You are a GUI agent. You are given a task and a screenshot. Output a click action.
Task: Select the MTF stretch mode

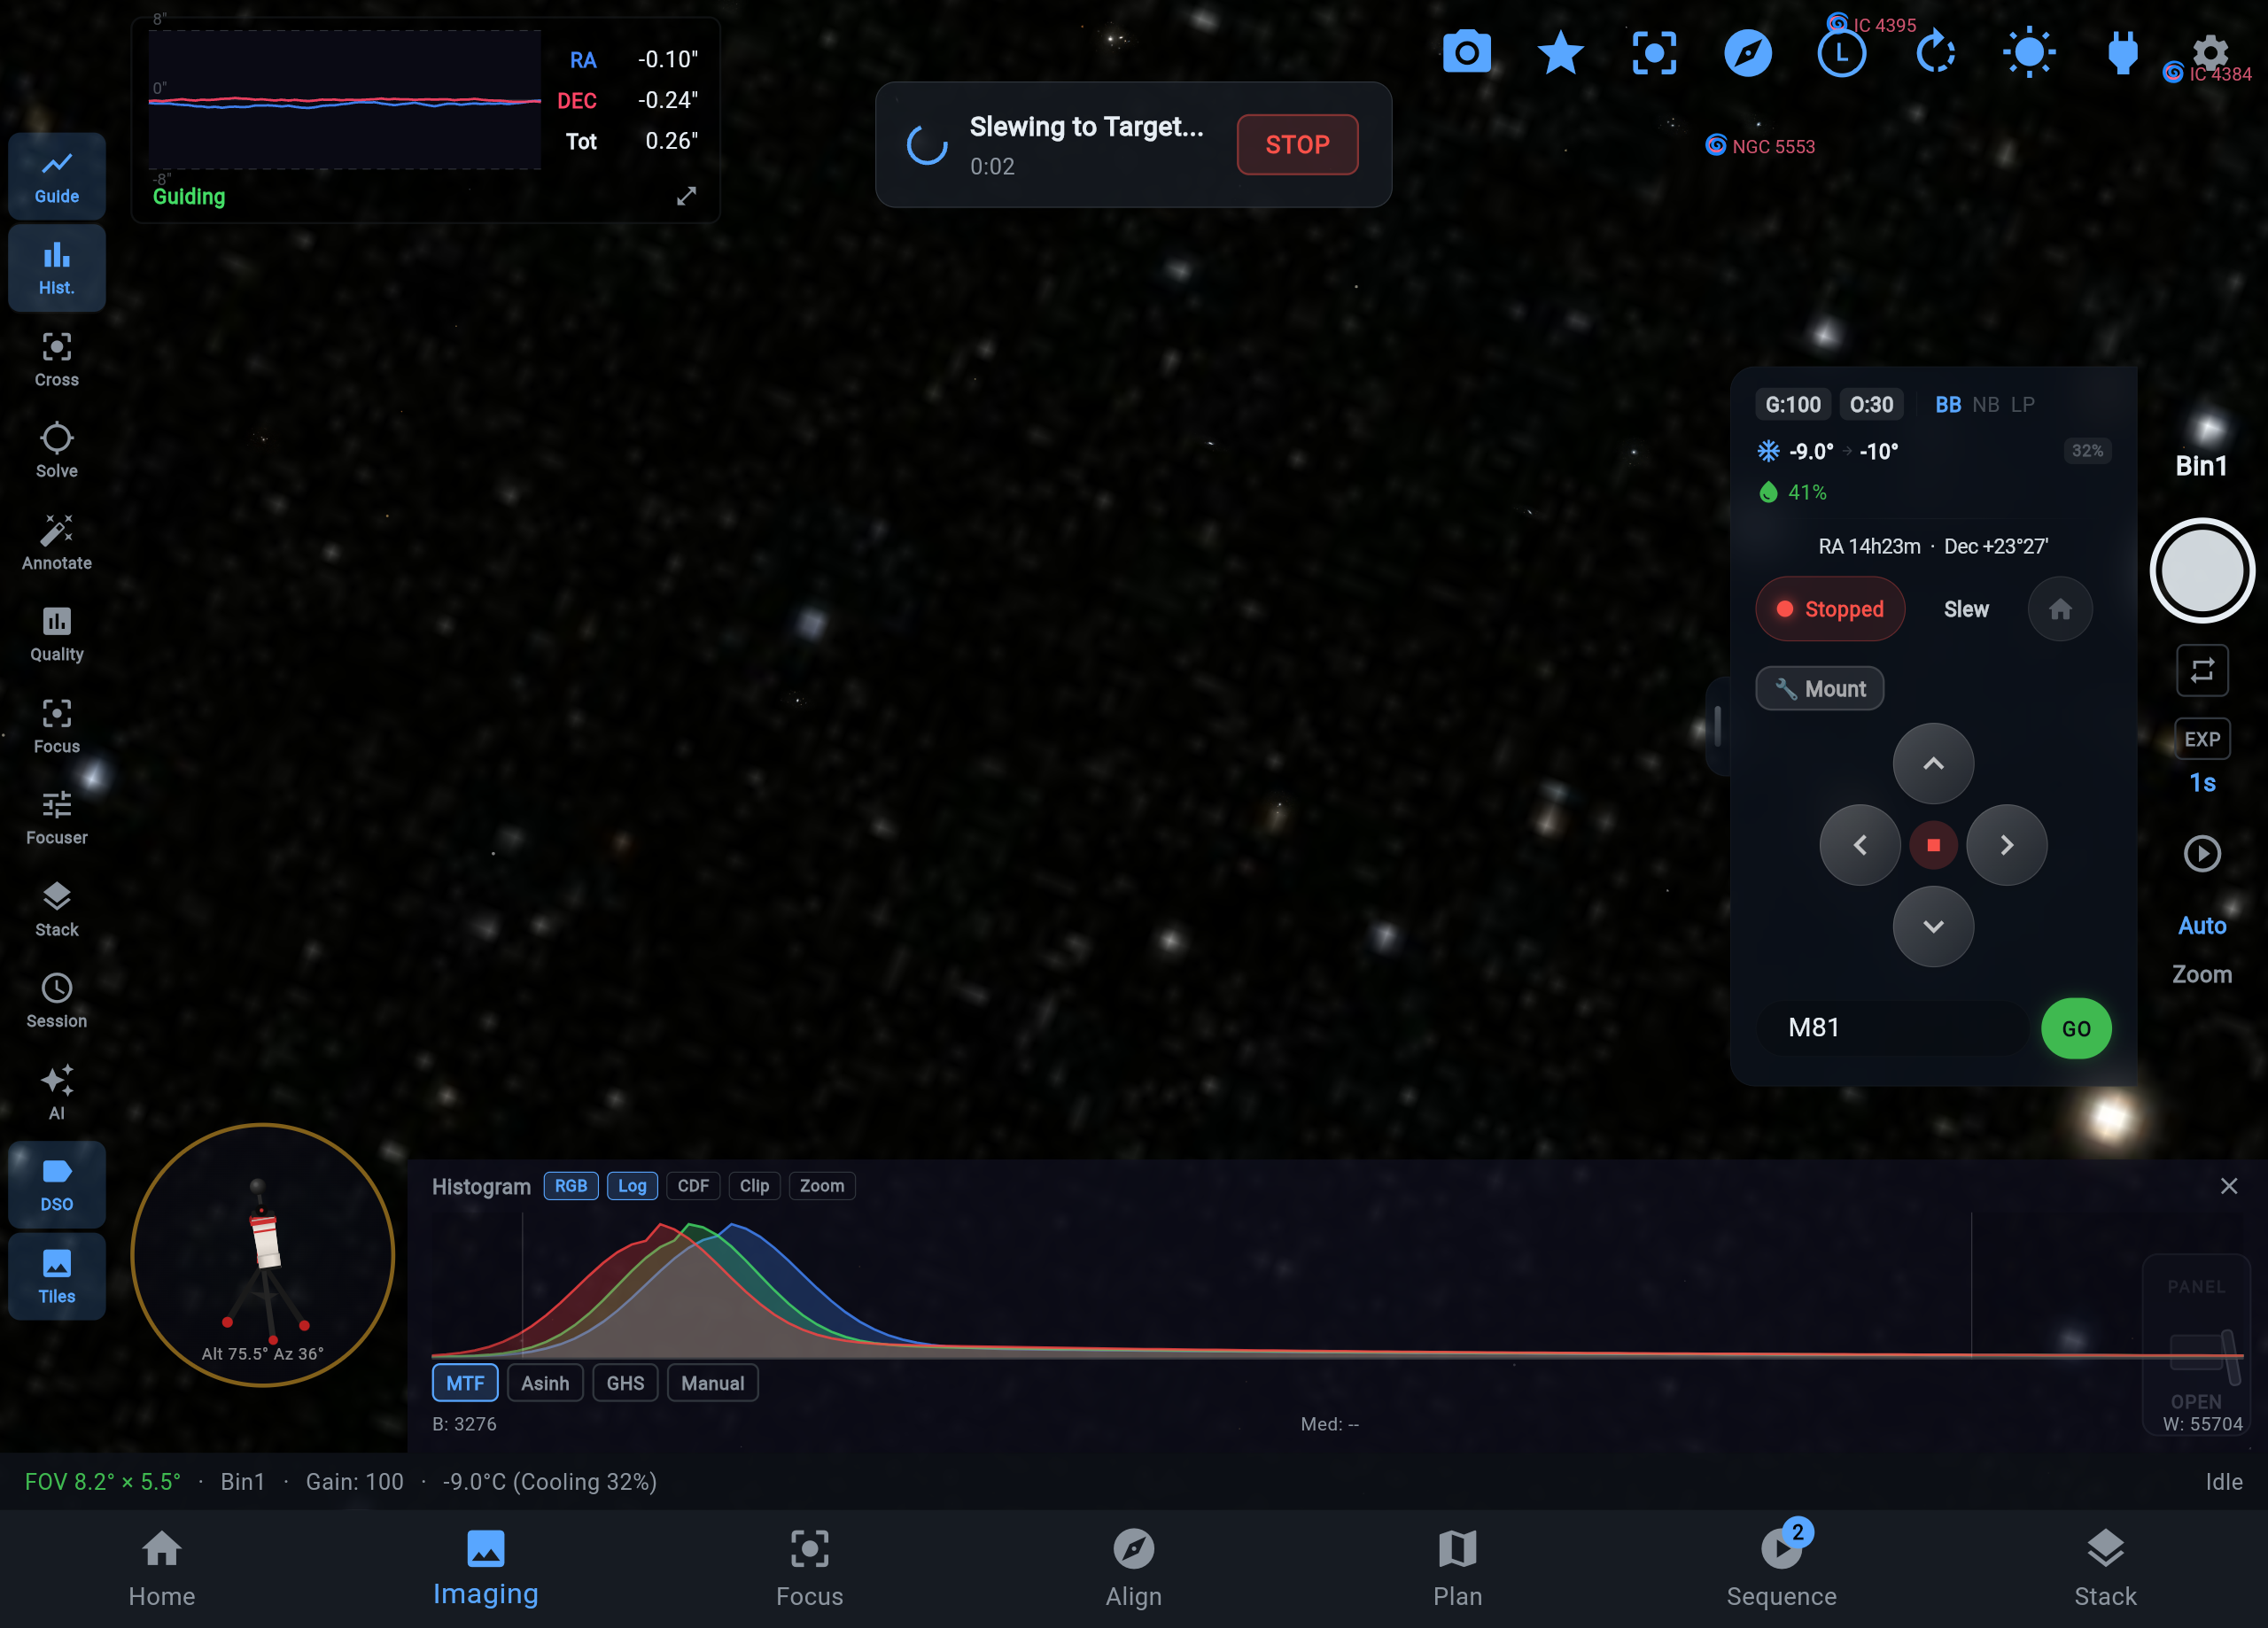click(x=465, y=1383)
